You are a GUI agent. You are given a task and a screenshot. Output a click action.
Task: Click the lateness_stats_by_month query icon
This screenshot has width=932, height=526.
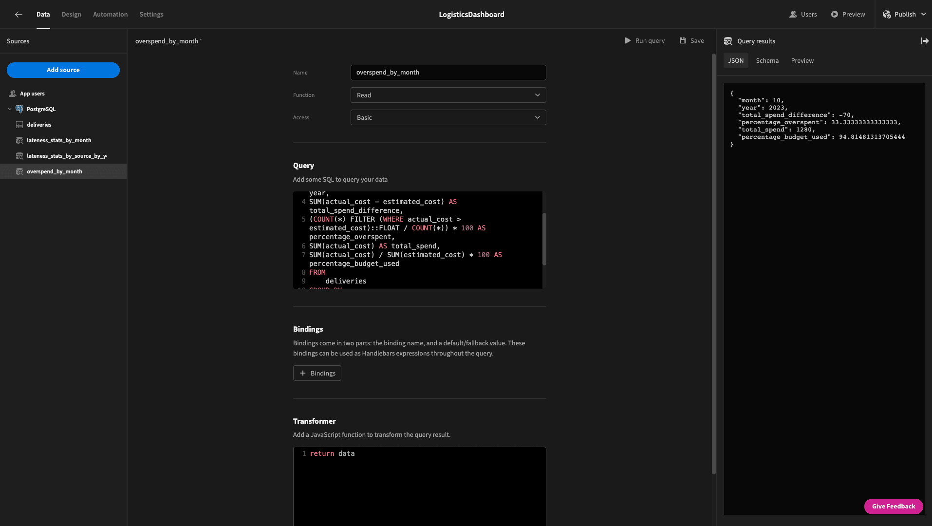point(19,140)
